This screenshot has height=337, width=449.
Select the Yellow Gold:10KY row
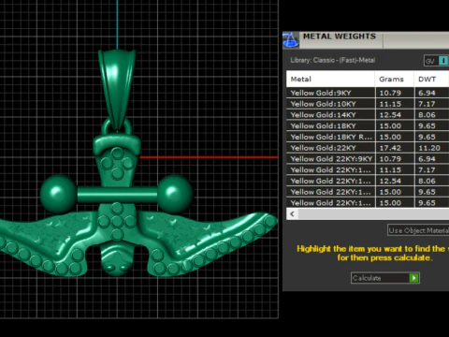(368, 104)
